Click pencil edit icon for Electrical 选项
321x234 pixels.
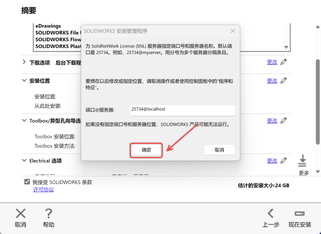[x=284, y=161]
